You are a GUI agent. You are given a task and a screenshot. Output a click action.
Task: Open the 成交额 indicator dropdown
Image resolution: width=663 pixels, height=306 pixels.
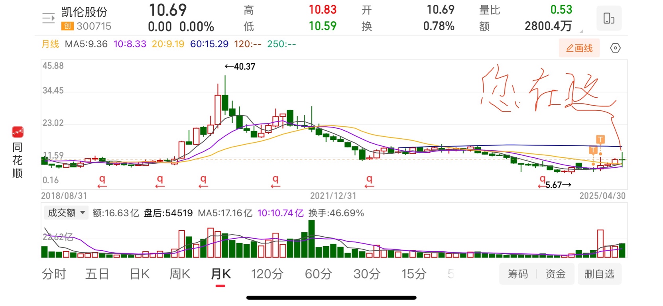66,213
